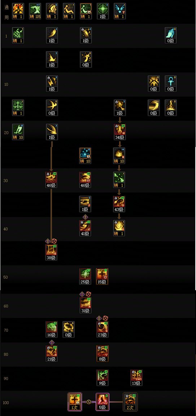Choose the vortex skill labeled 23级

click(102, 330)
